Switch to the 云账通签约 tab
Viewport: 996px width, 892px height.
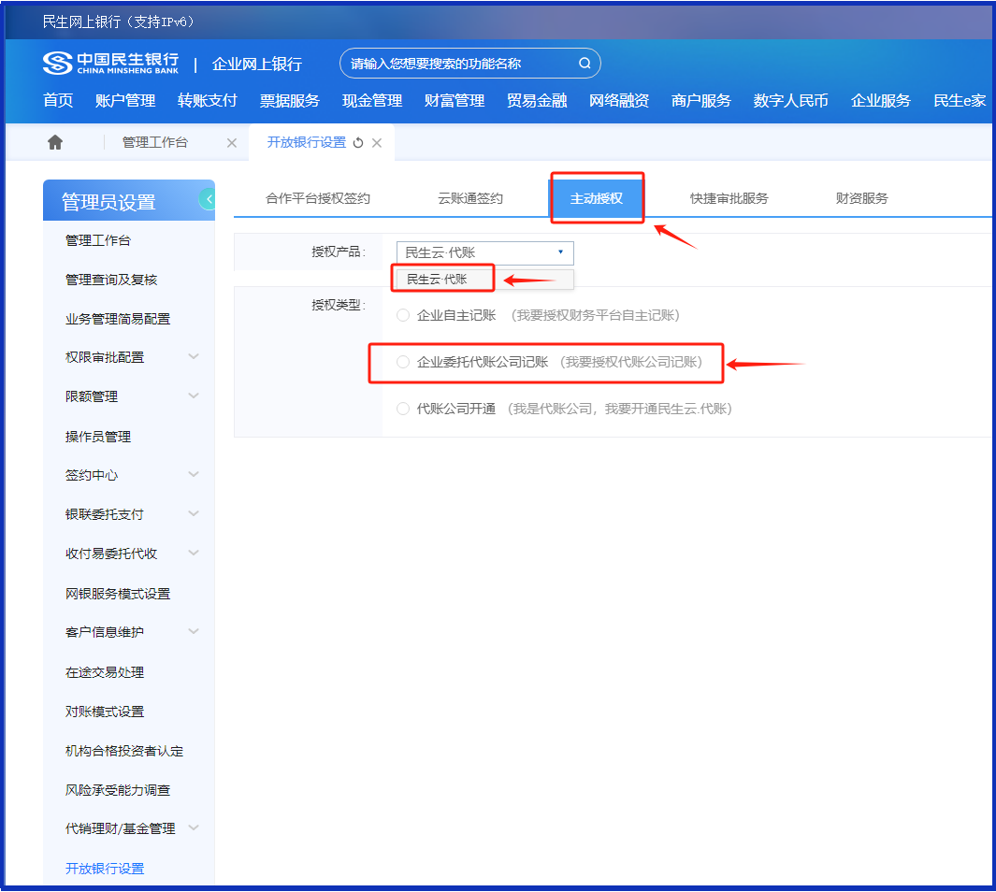pos(470,199)
